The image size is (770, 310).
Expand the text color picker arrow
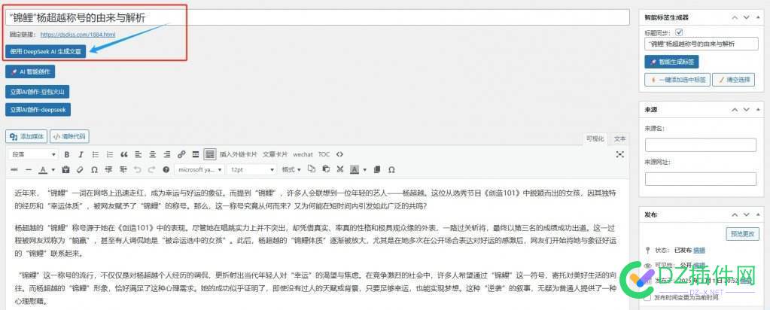click(x=53, y=169)
